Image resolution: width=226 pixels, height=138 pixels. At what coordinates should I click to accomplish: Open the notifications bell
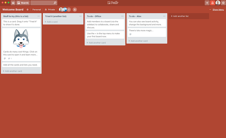click(212, 3)
